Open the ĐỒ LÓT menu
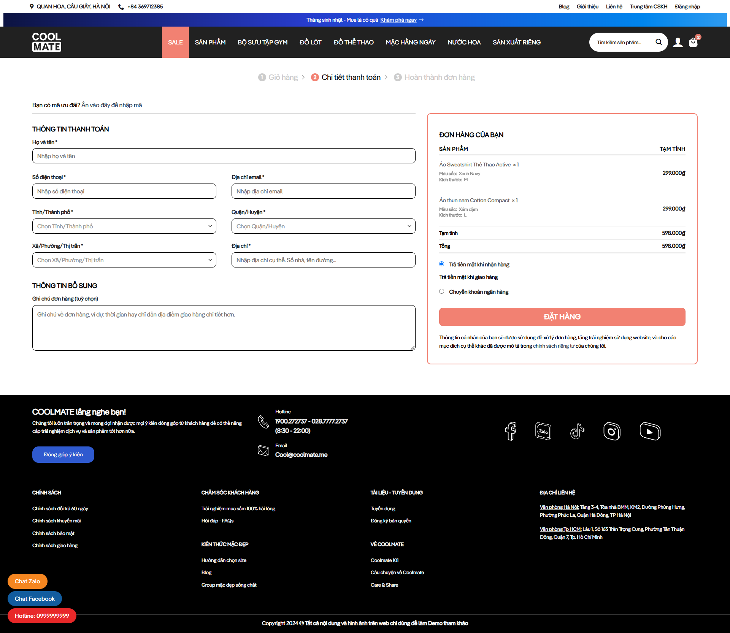This screenshot has width=730, height=633. tap(311, 42)
